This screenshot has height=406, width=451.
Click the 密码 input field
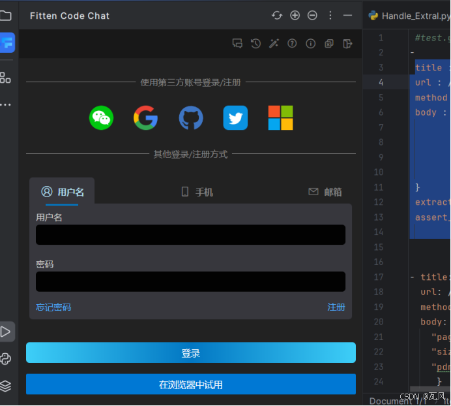[x=190, y=281]
